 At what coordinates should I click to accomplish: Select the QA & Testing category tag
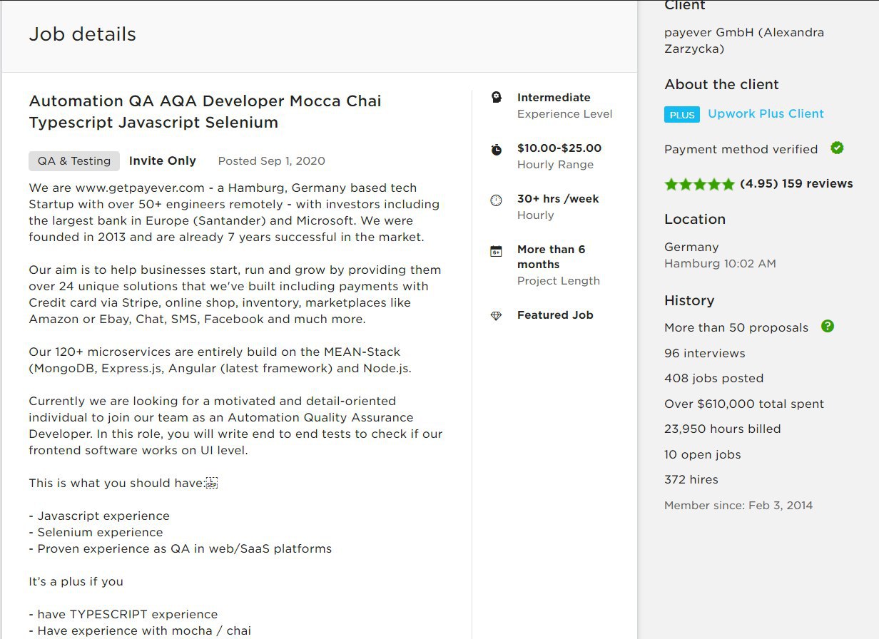pyautogui.click(x=74, y=161)
